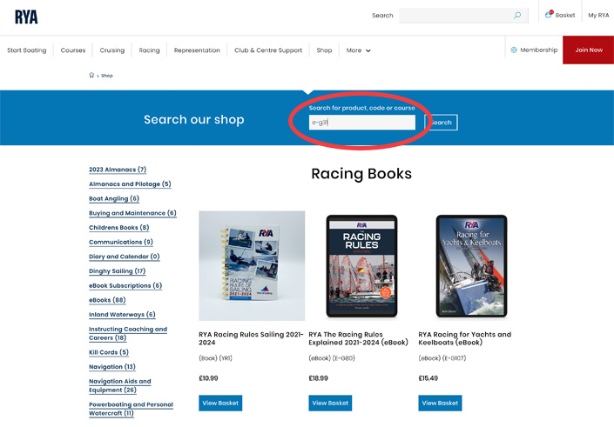This screenshot has height=427, width=614.
Task: Click the Racing Books heading
Action: click(361, 174)
